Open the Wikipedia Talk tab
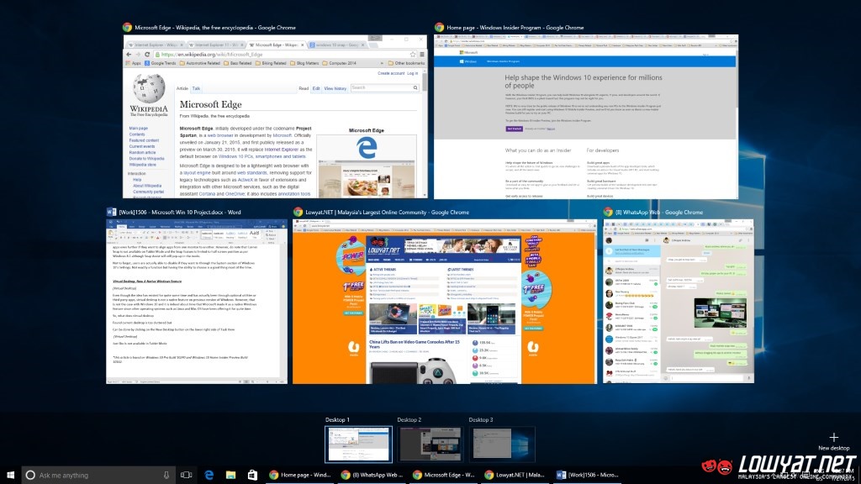The width and height of the screenshot is (861, 484). pyautogui.click(x=196, y=88)
